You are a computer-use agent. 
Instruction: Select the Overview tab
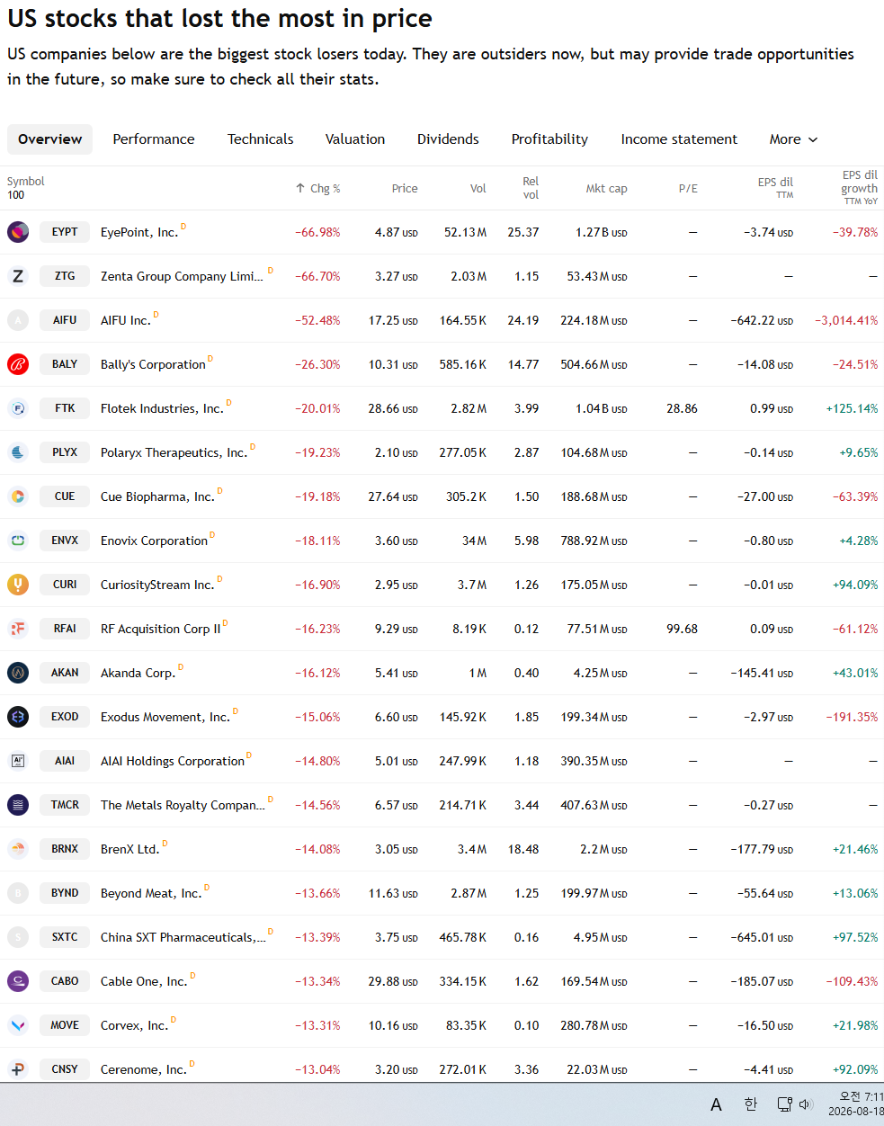coord(49,139)
